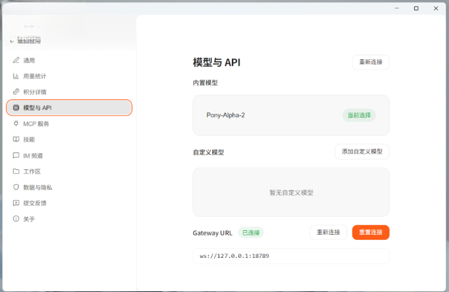Click the plug icon beside MCP 服务
Viewport: 449px width, 292px height.
pyautogui.click(x=16, y=123)
